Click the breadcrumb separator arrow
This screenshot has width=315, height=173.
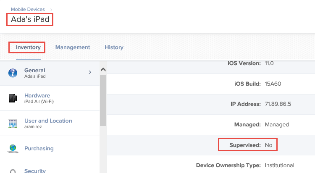coord(51,9)
